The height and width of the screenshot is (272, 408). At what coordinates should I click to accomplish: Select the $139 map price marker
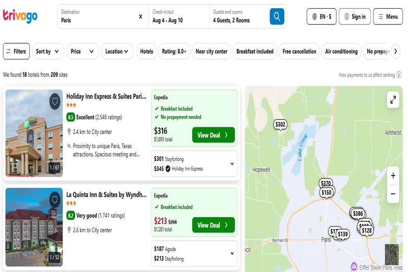point(343,234)
